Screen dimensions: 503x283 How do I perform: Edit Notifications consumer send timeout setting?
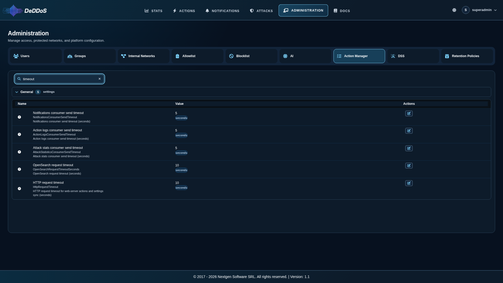pos(409,113)
